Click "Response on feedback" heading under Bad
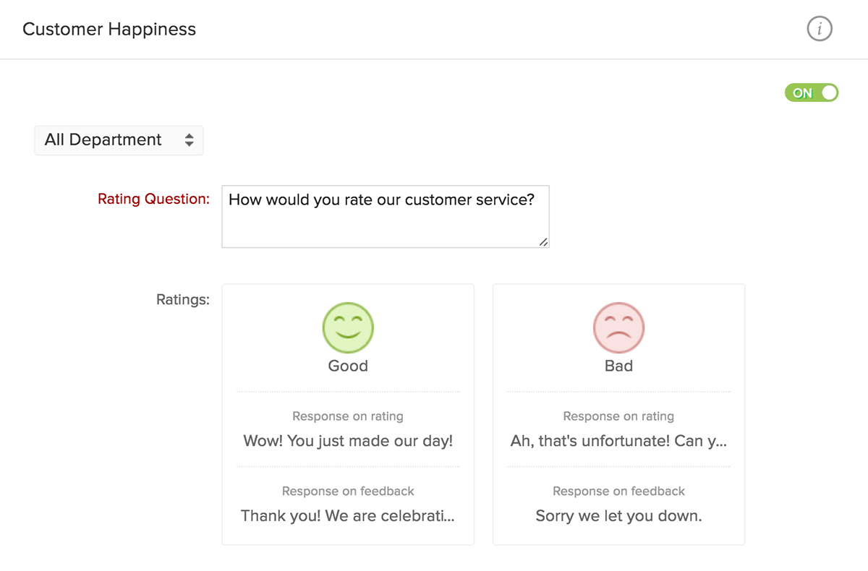868x571 pixels. (618, 491)
